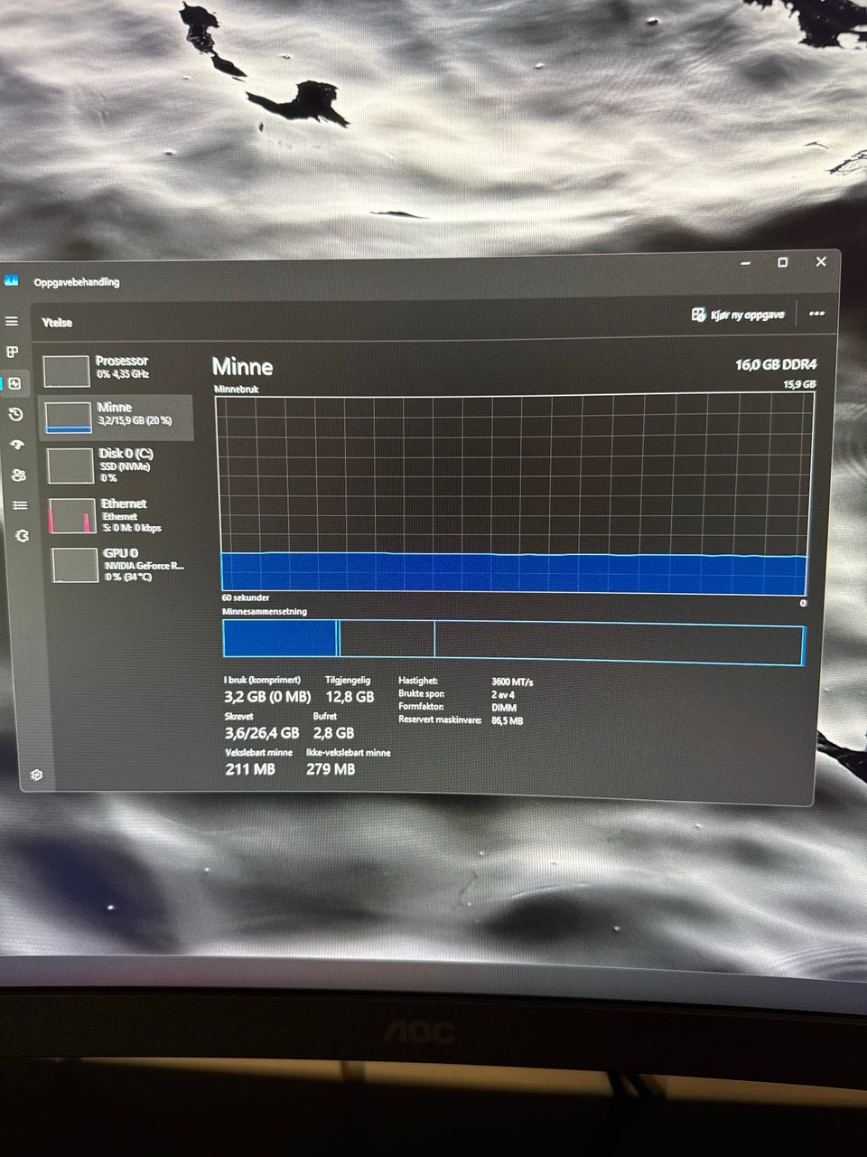Select Disk 0 (C:) entry

(118, 465)
